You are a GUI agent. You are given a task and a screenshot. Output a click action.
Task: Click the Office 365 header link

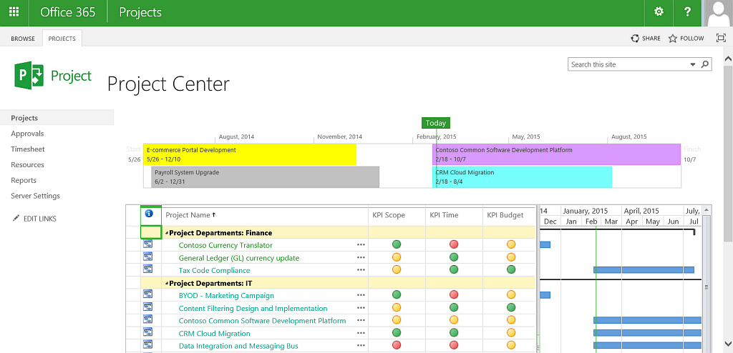(x=68, y=12)
